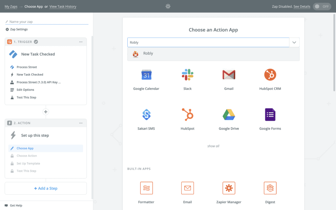Viewport: 336px width, 210px height.
Task: Click the Name your zap field
Action: 47,22
